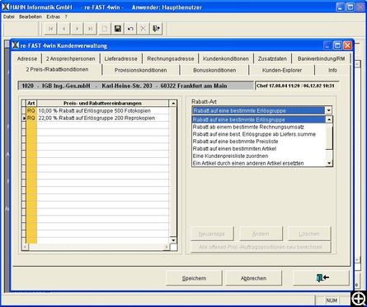
Task: Switch to the Bonuskonditionen tab
Action: point(214,70)
